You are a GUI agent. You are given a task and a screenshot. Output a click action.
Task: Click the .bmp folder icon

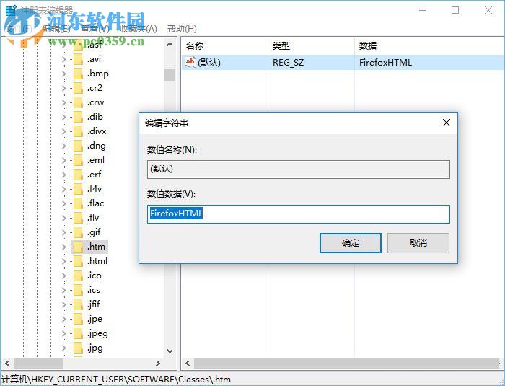coord(78,74)
